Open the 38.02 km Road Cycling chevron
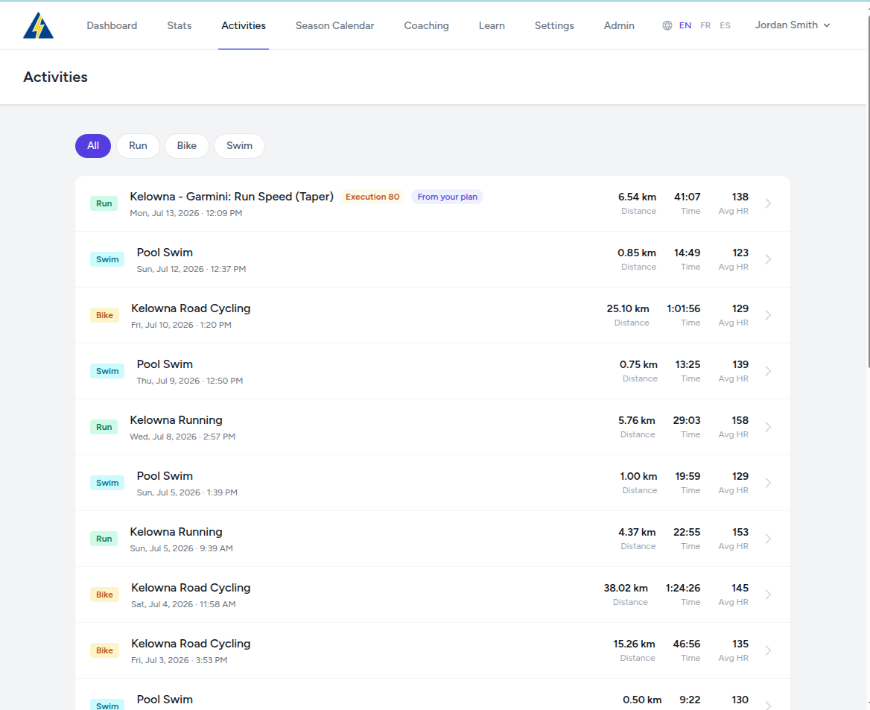Image resolution: width=870 pixels, height=710 pixels. point(769,595)
